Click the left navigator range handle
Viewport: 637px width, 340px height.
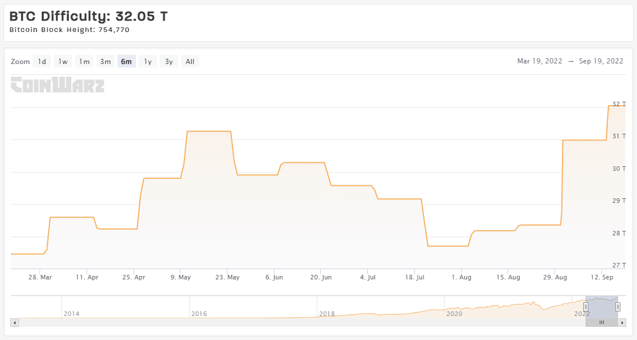[x=585, y=307]
